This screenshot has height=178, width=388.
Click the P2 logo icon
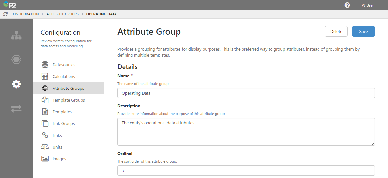coord(10,5)
